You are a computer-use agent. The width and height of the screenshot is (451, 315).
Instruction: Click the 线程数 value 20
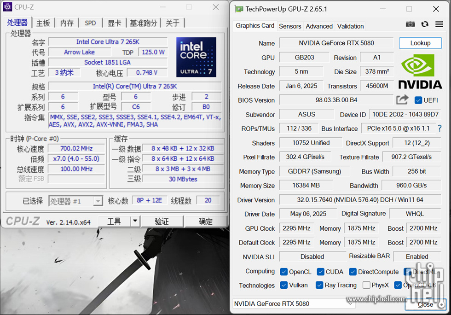[x=208, y=200]
